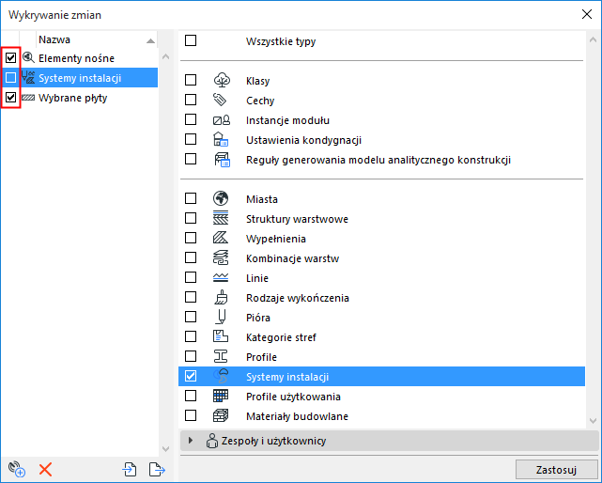The width and height of the screenshot is (602, 483).
Task: Click the Profile I-beam icon
Action: (221, 356)
